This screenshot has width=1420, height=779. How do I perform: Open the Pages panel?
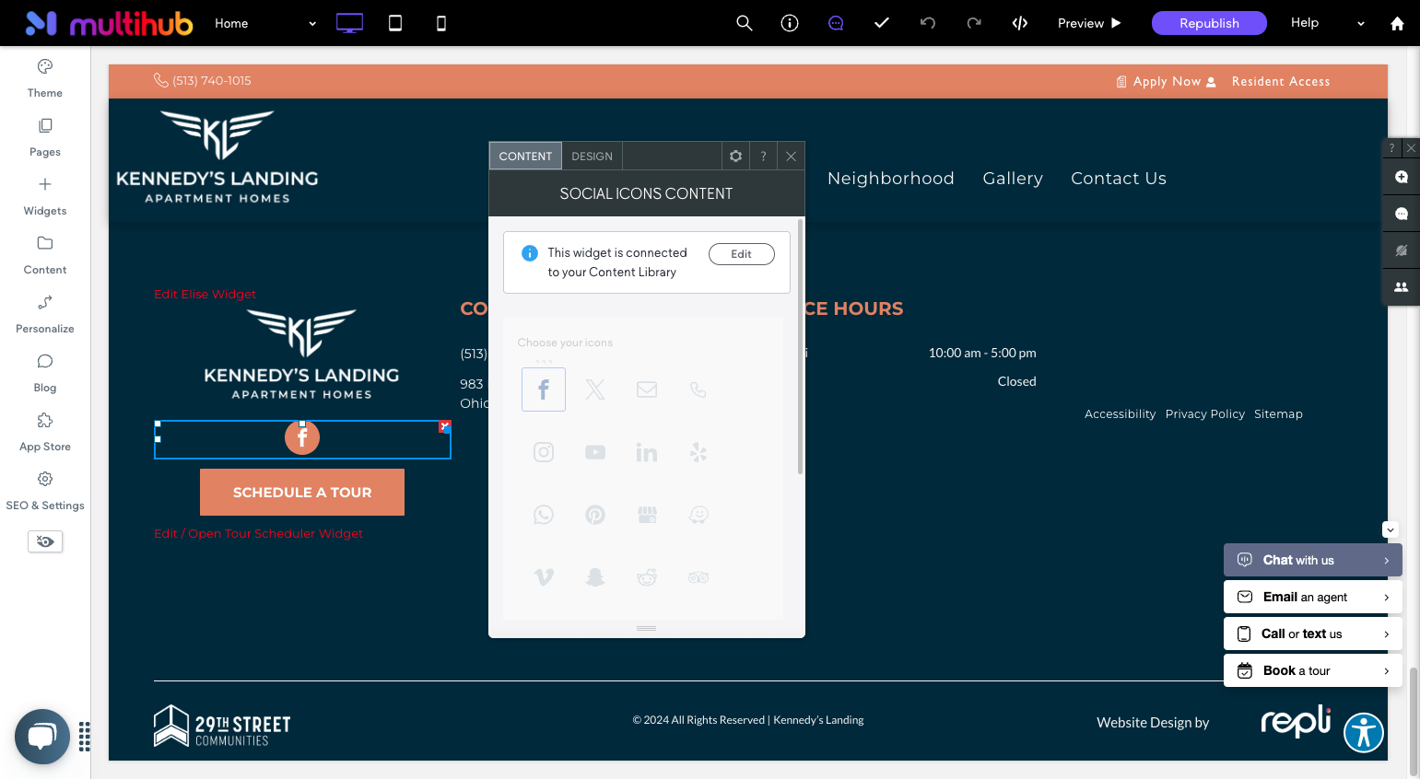click(45, 137)
